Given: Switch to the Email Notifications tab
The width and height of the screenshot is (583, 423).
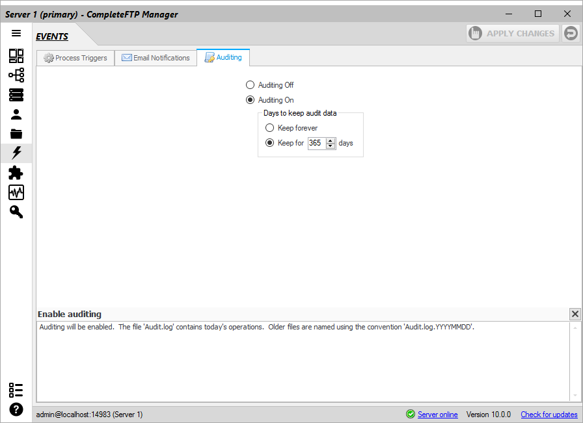Looking at the screenshot, I should (x=156, y=58).
